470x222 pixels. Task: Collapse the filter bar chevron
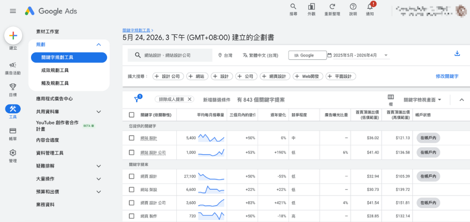tap(462, 100)
